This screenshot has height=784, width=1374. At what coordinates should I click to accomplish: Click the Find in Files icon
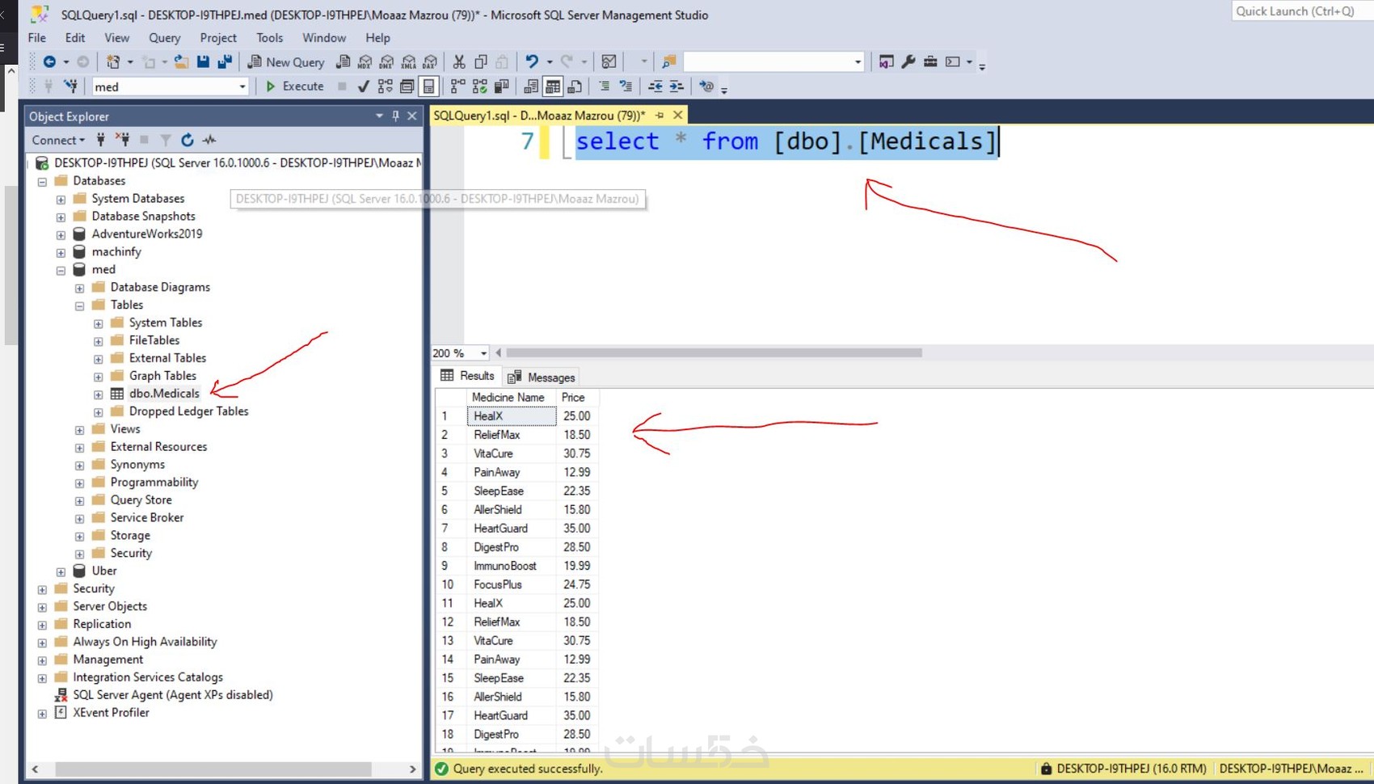click(669, 61)
